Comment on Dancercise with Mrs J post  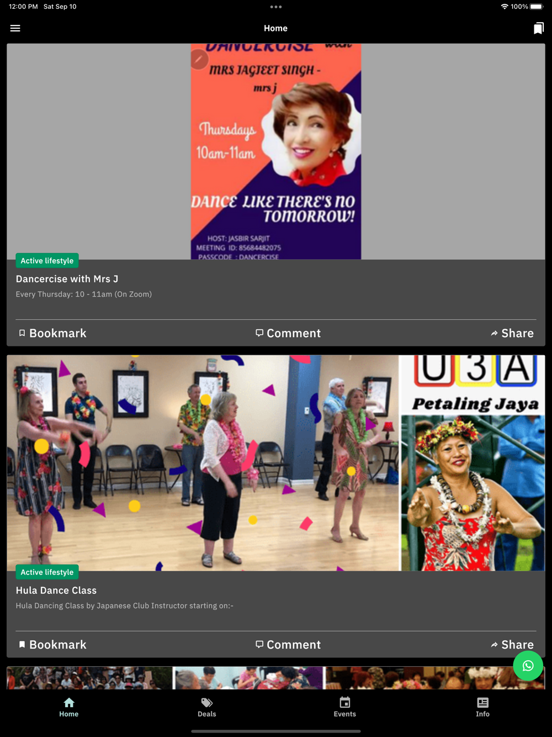pyautogui.click(x=288, y=333)
